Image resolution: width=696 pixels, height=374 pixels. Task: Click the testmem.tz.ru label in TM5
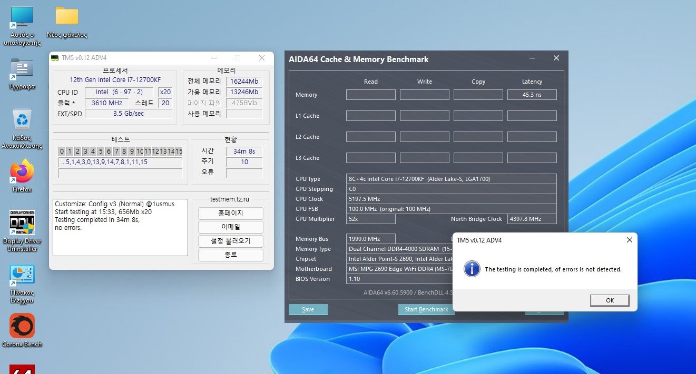coord(230,199)
